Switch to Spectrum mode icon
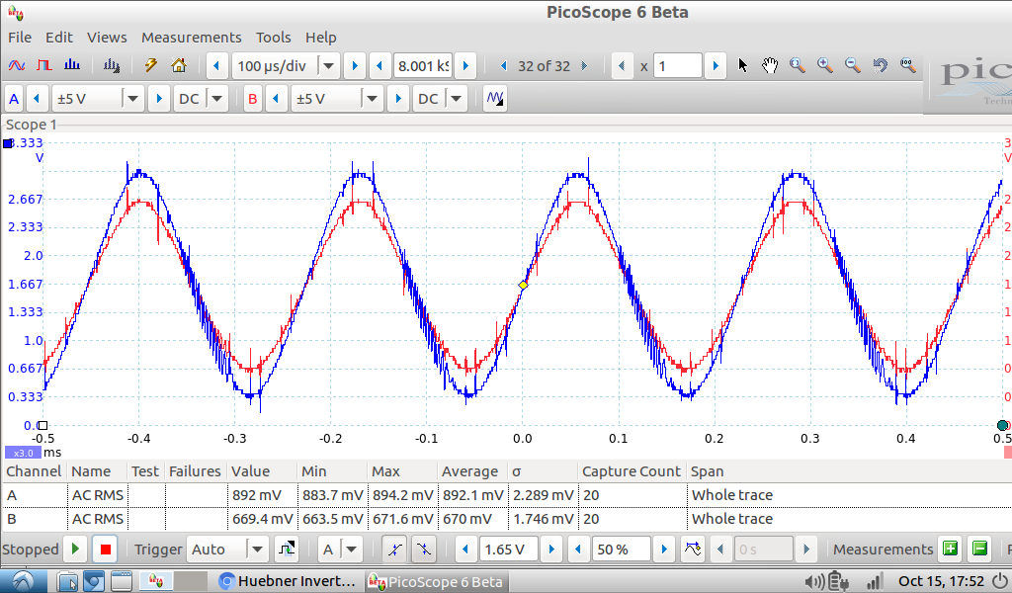Screen dimensions: 1012x593 pyautogui.click(x=72, y=66)
